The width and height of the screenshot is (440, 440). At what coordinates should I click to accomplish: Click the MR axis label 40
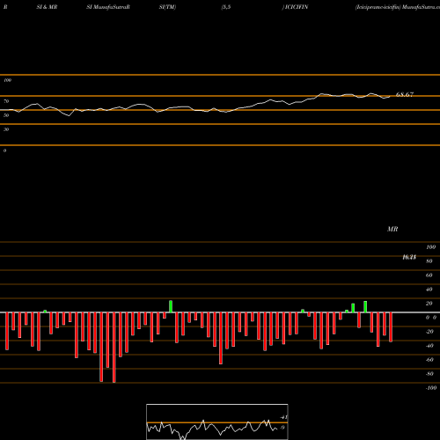pos(429,290)
